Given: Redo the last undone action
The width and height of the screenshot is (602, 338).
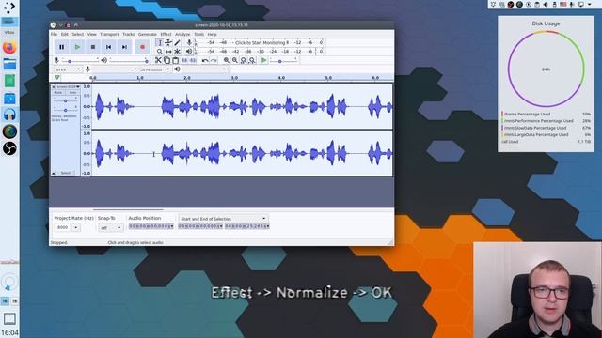Looking at the screenshot, I should (214, 60).
